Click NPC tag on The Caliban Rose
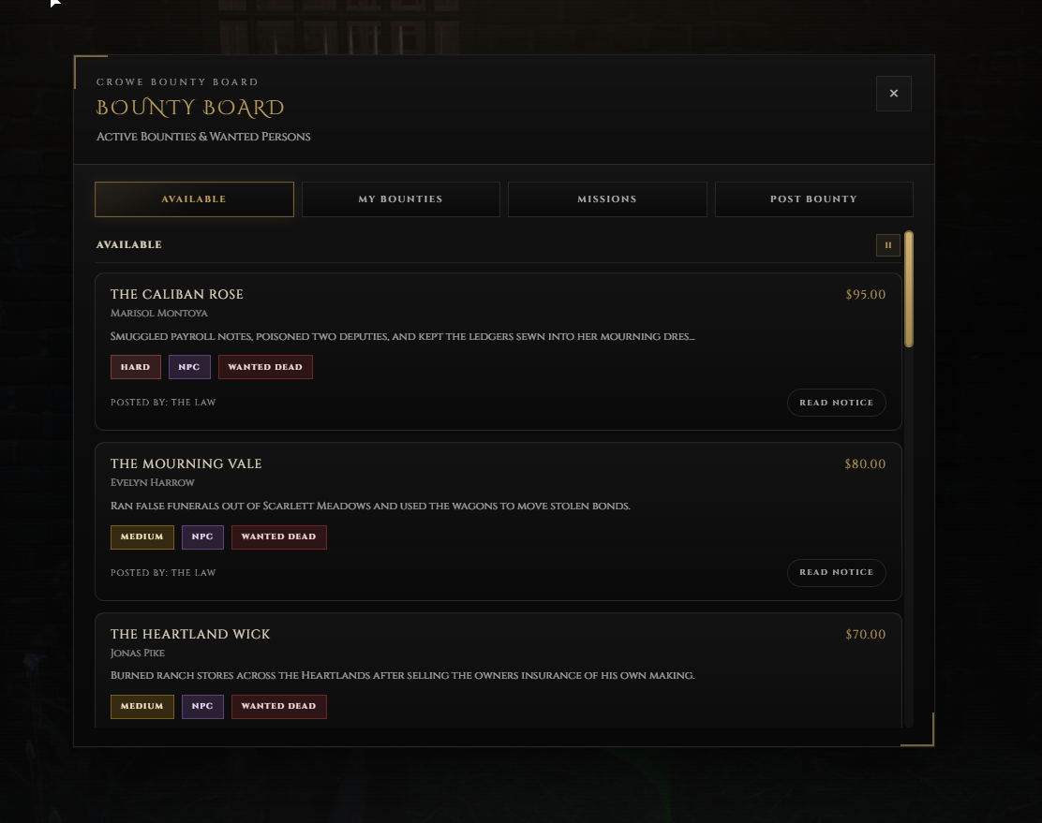The width and height of the screenshot is (1042, 823). (x=189, y=367)
